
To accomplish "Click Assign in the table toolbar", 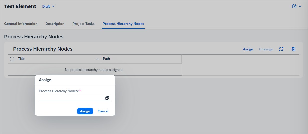I will 248,49.
